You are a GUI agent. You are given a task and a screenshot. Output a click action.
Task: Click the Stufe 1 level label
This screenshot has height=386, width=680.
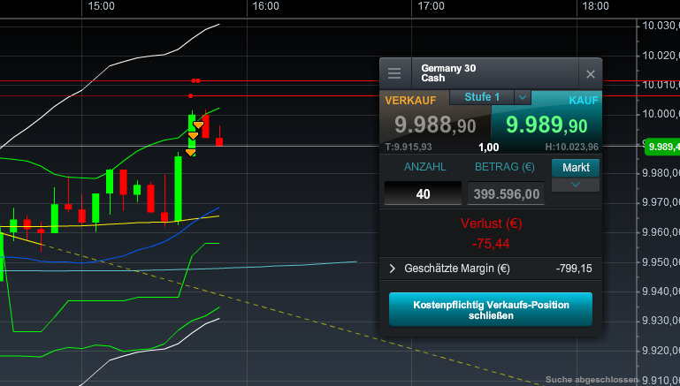(x=482, y=97)
